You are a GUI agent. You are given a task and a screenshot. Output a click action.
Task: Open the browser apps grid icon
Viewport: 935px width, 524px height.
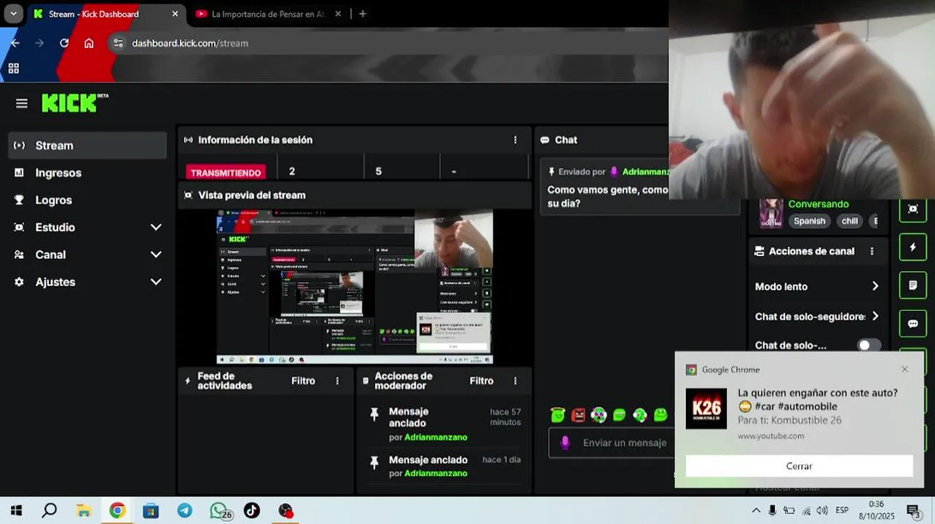pyautogui.click(x=13, y=68)
